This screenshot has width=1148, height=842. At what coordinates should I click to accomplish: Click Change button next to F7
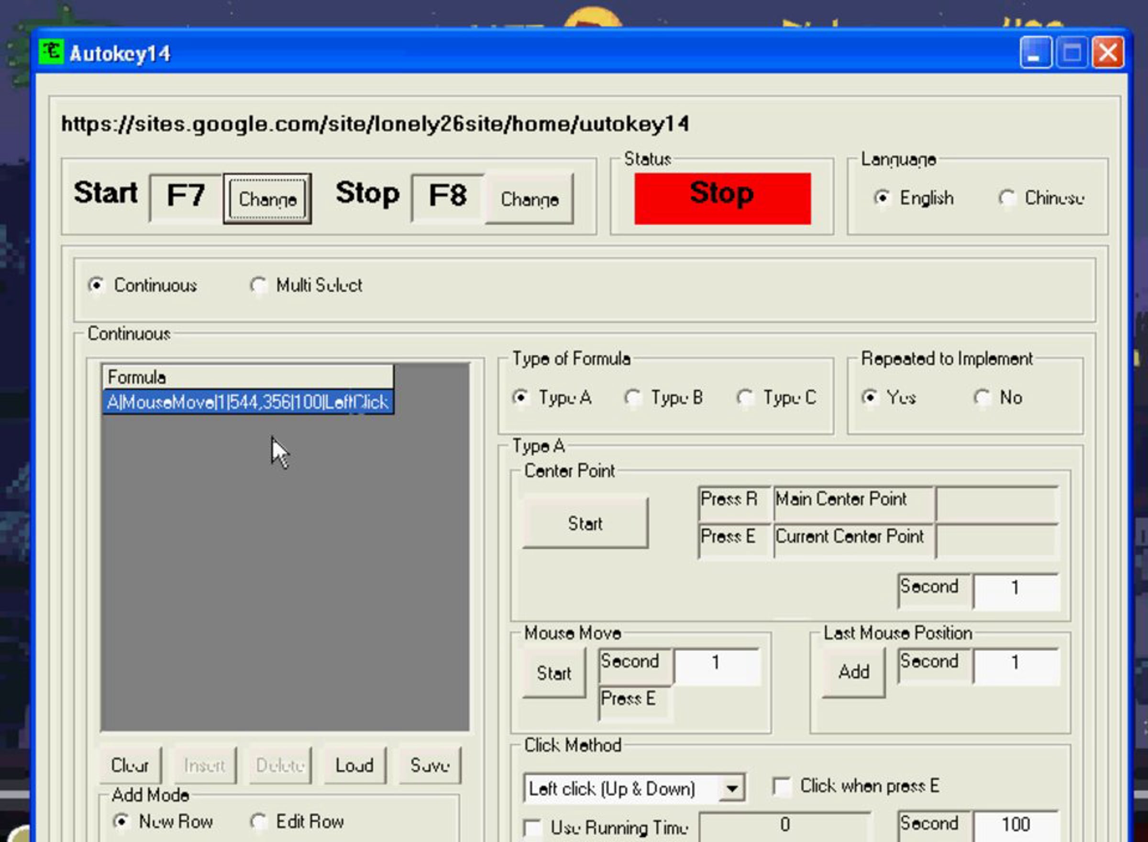(267, 199)
